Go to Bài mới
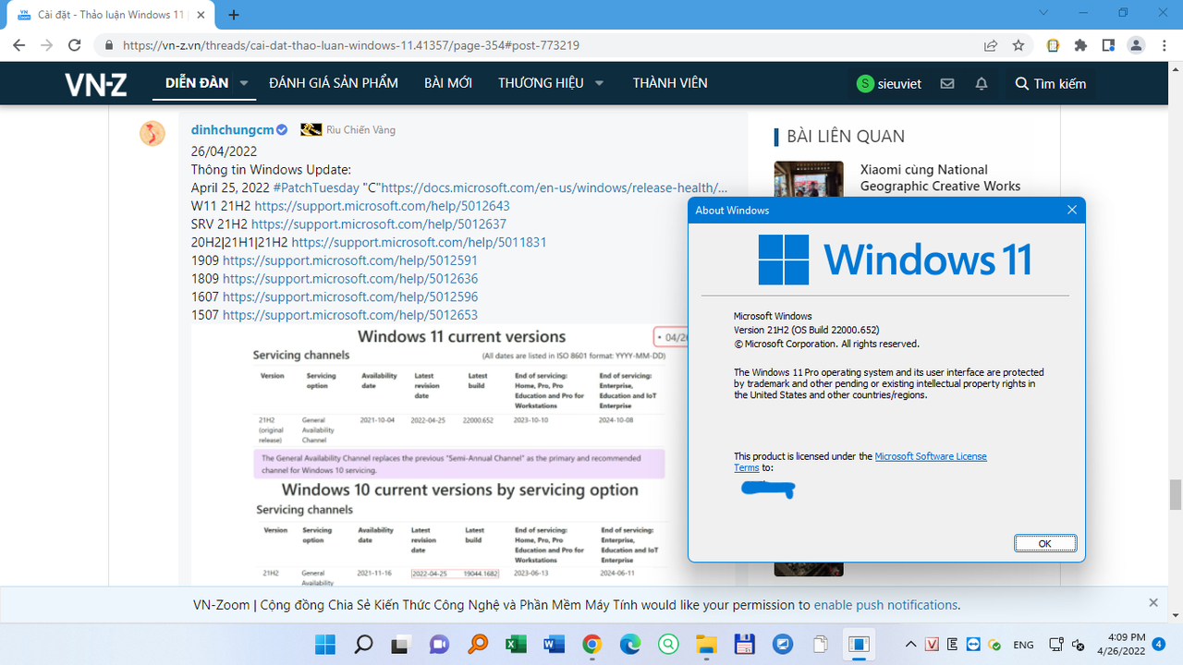Screen dimensions: 1183x665 coord(448,83)
